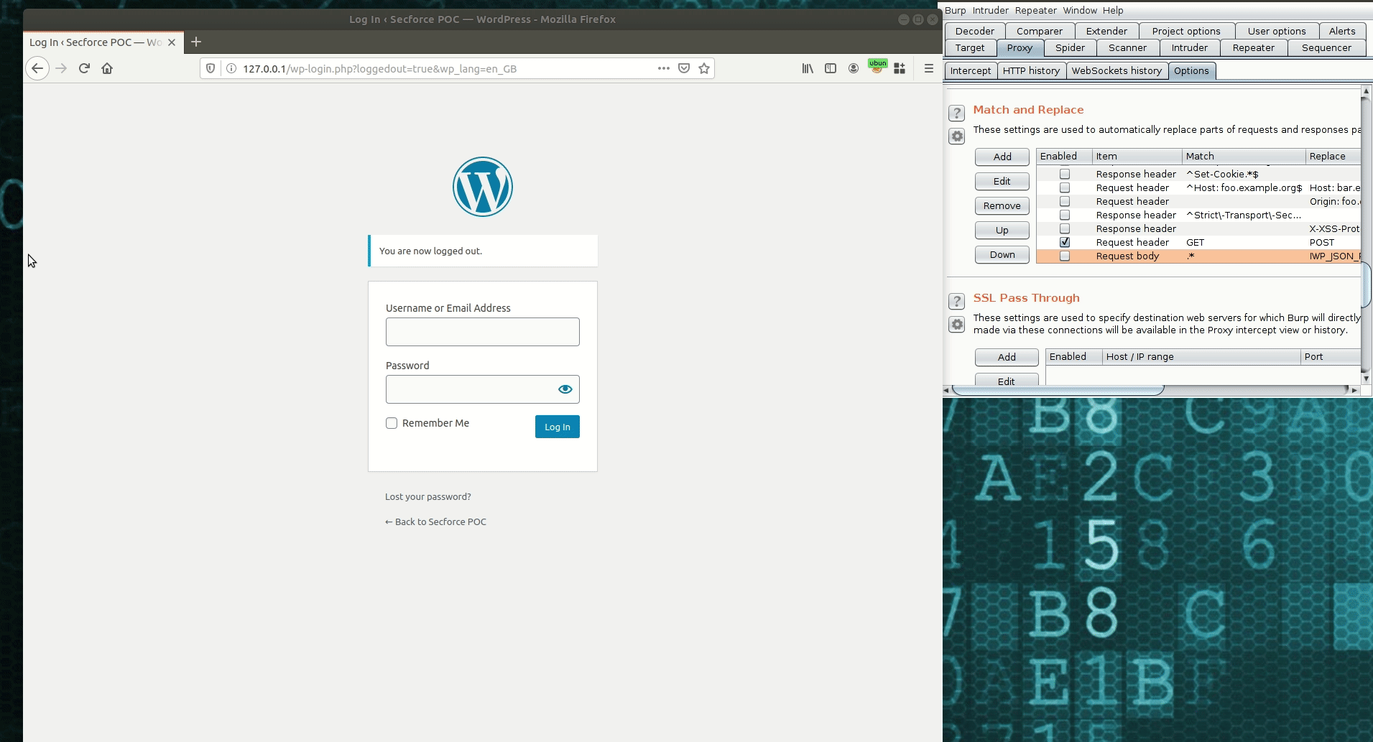Screen dimensions: 1373x742
Task: Open Firefox library icon
Action: pos(808,68)
